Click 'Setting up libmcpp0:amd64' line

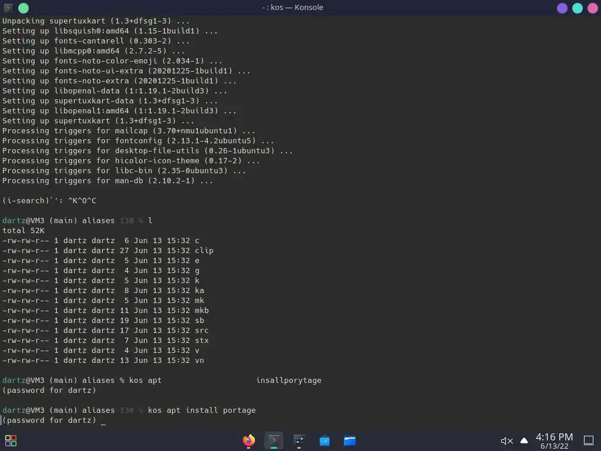tap(94, 51)
